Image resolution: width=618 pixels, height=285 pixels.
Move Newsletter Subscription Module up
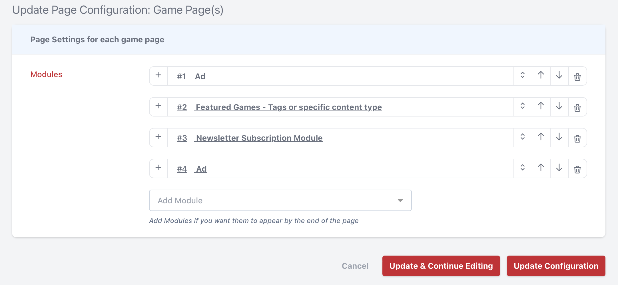[x=541, y=137]
